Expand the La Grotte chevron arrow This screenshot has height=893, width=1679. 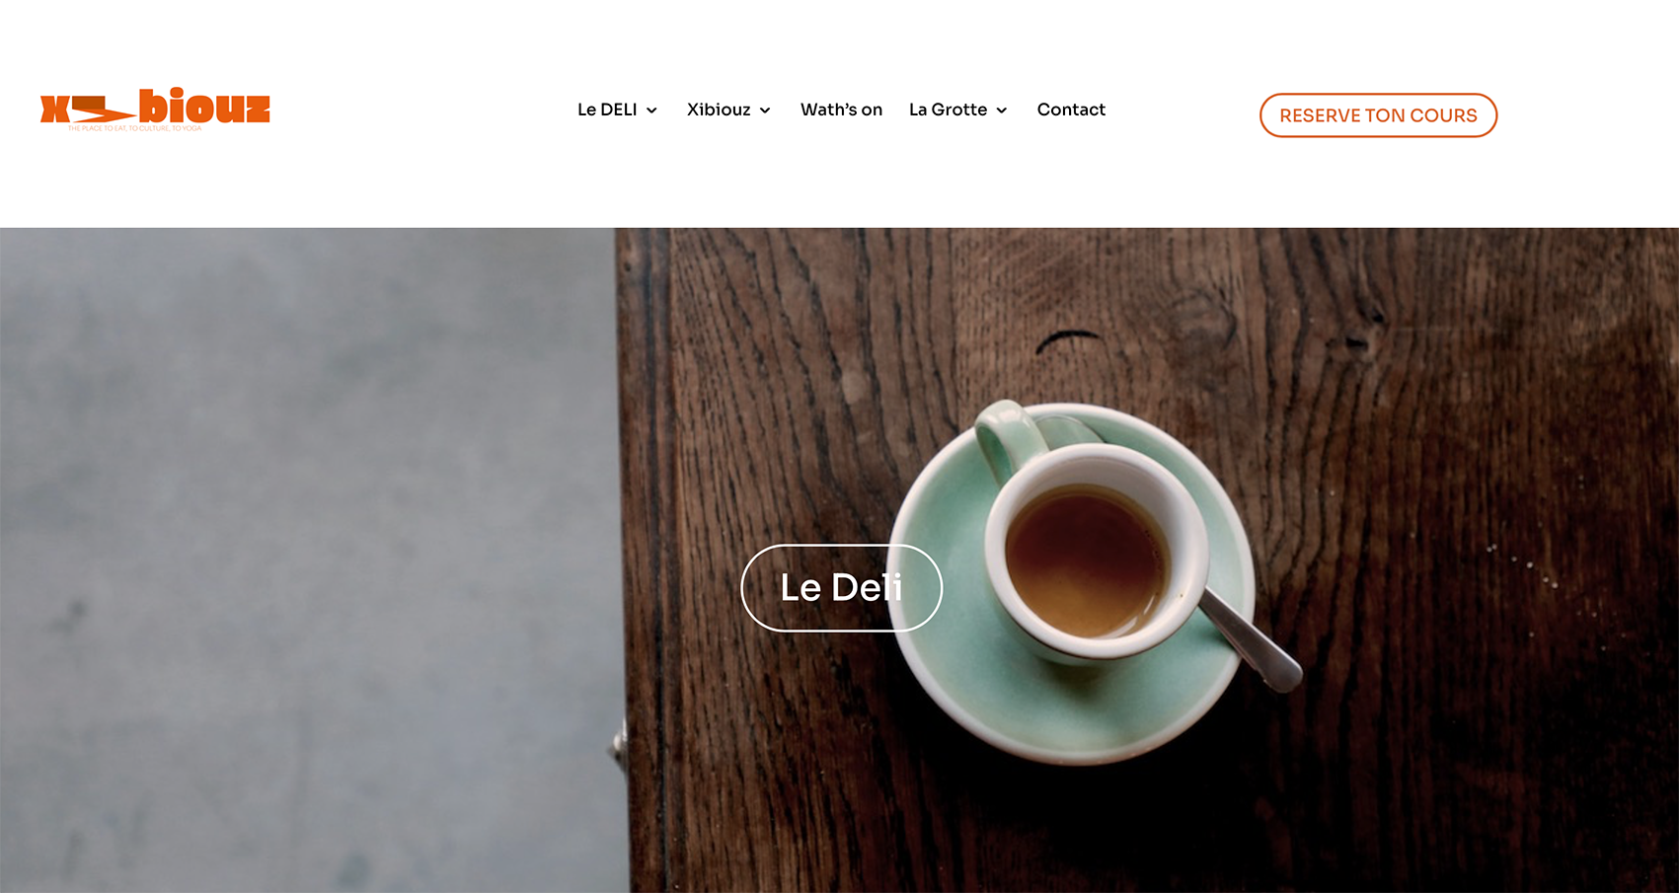click(1002, 111)
